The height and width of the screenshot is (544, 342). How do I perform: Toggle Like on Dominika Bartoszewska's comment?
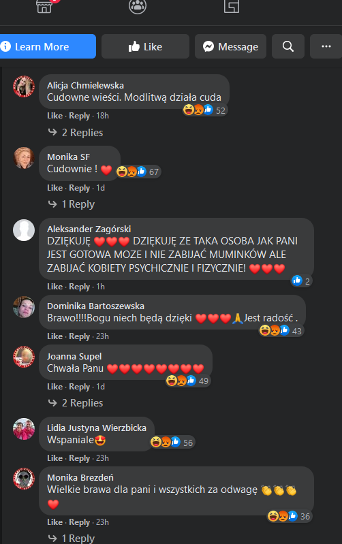(55, 336)
